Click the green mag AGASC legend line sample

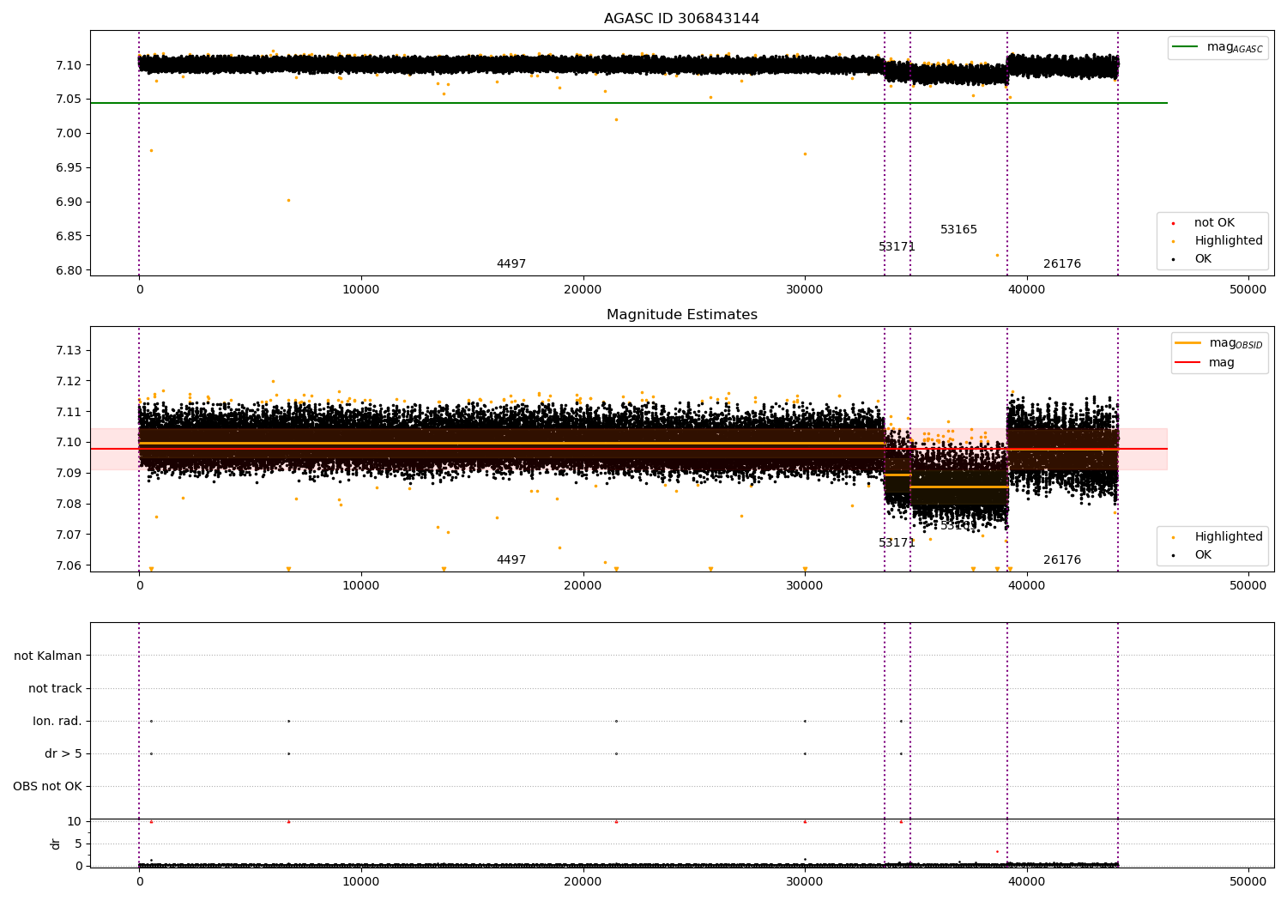coord(1185,47)
